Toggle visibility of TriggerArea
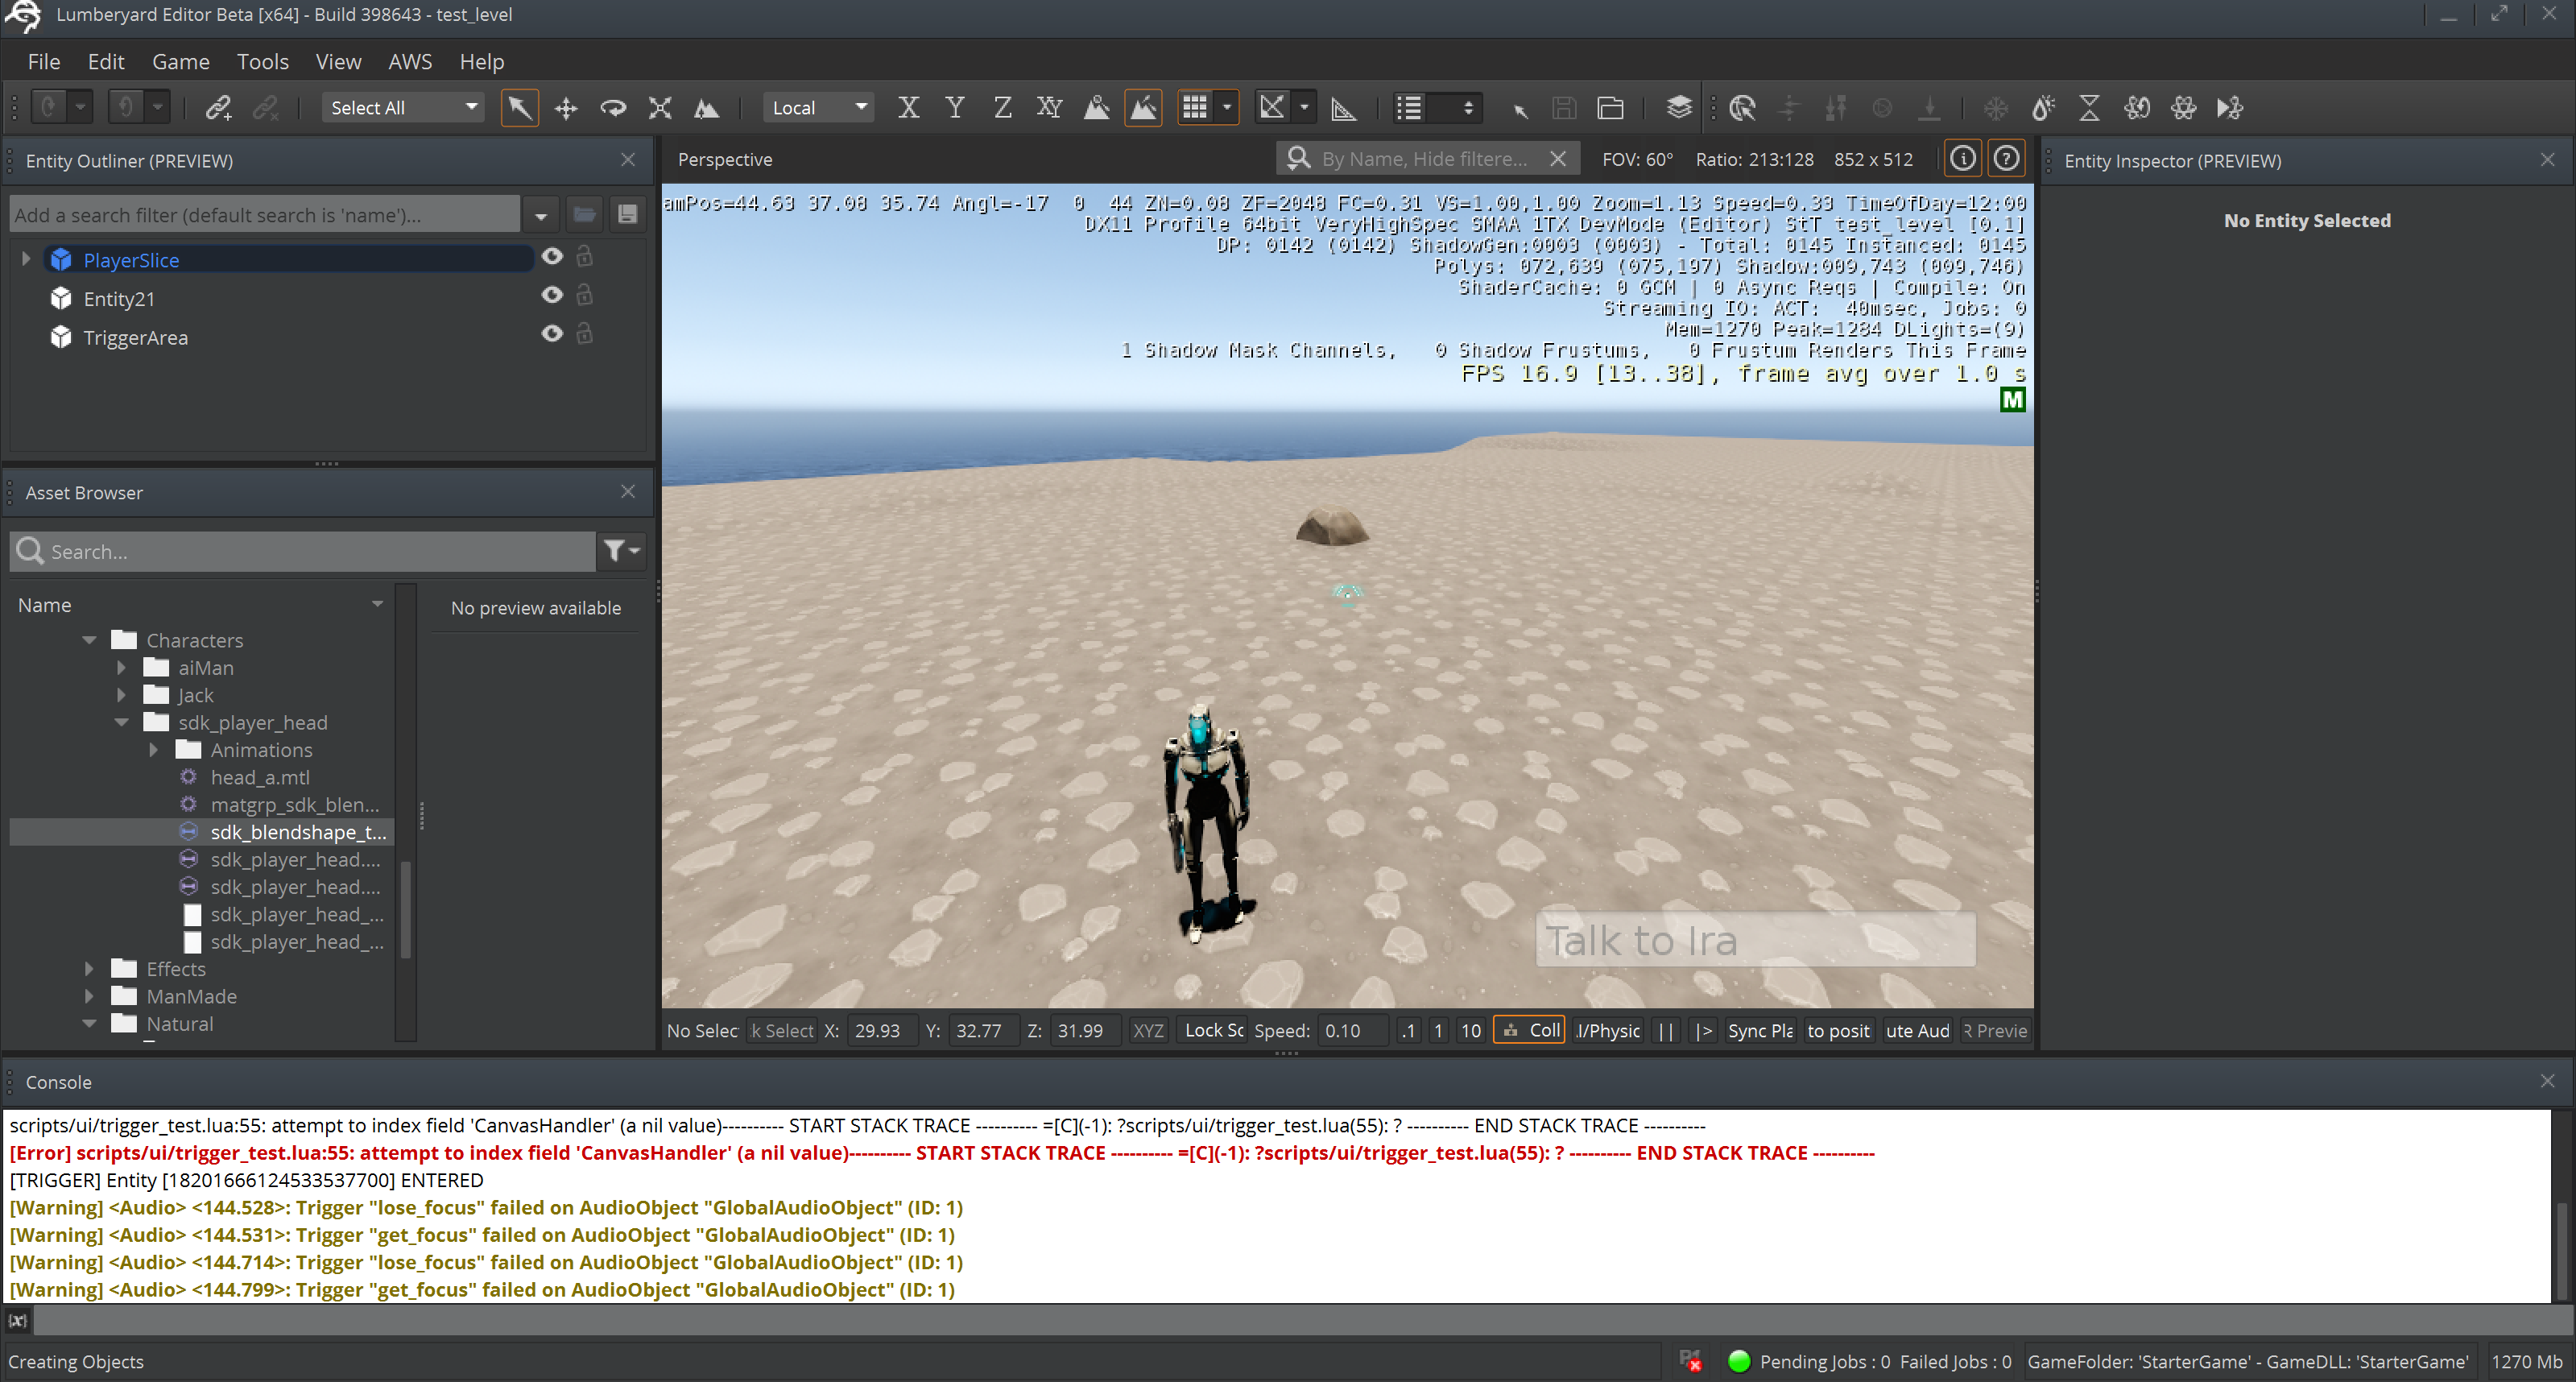Viewport: 2576px width, 1382px height. click(552, 334)
